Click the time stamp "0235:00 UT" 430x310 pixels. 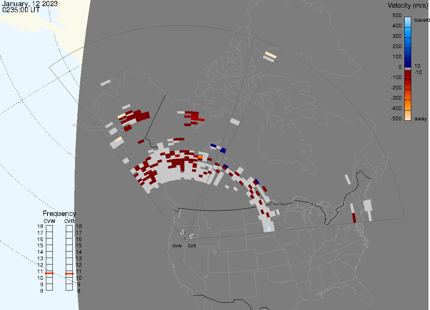[21, 10]
